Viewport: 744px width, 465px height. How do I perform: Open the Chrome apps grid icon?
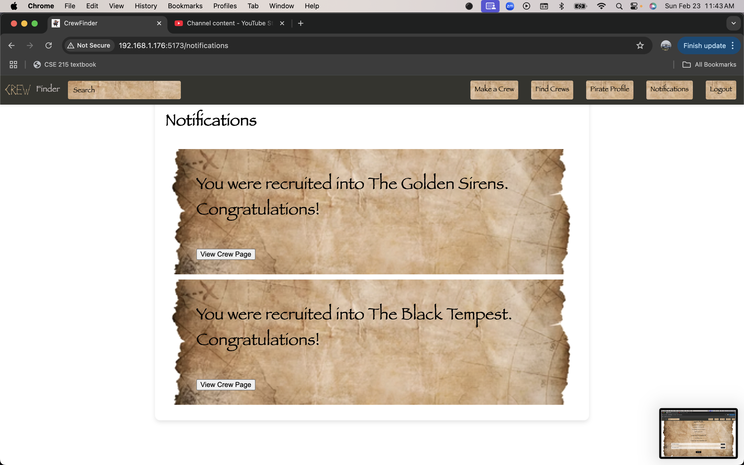pyautogui.click(x=13, y=65)
